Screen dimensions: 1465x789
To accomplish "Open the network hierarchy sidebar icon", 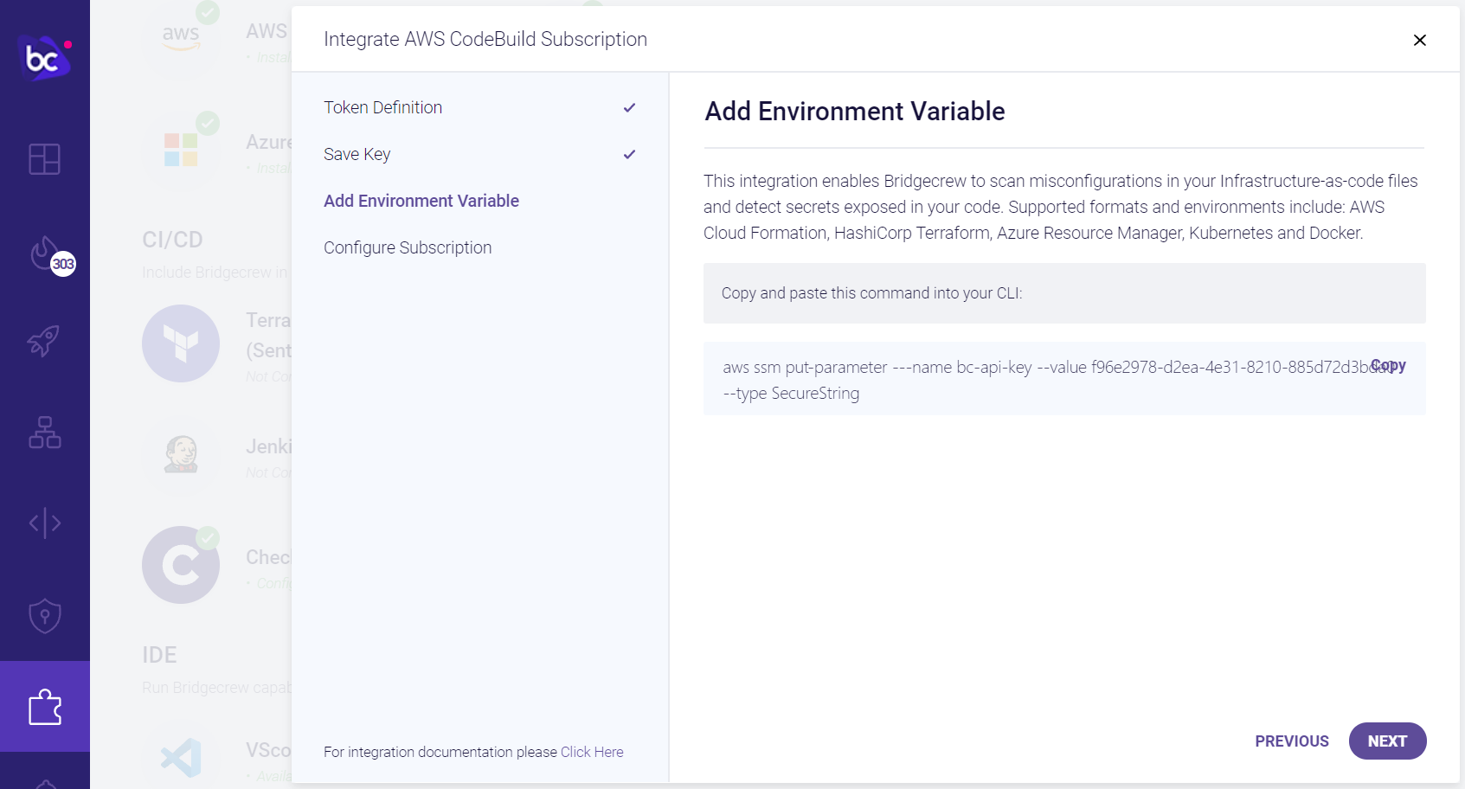I will (x=44, y=432).
